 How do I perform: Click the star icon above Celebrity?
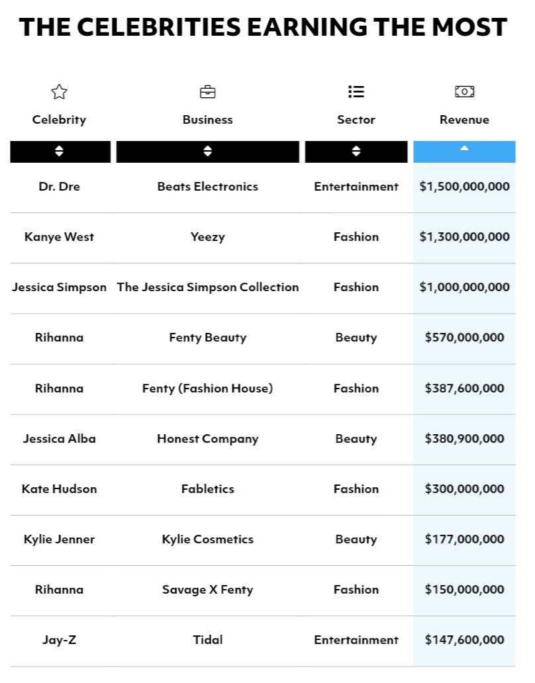click(59, 92)
